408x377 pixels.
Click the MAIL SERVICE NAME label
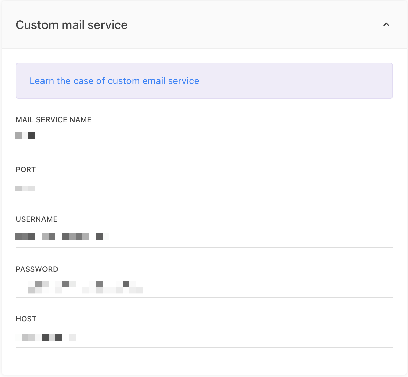(54, 120)
